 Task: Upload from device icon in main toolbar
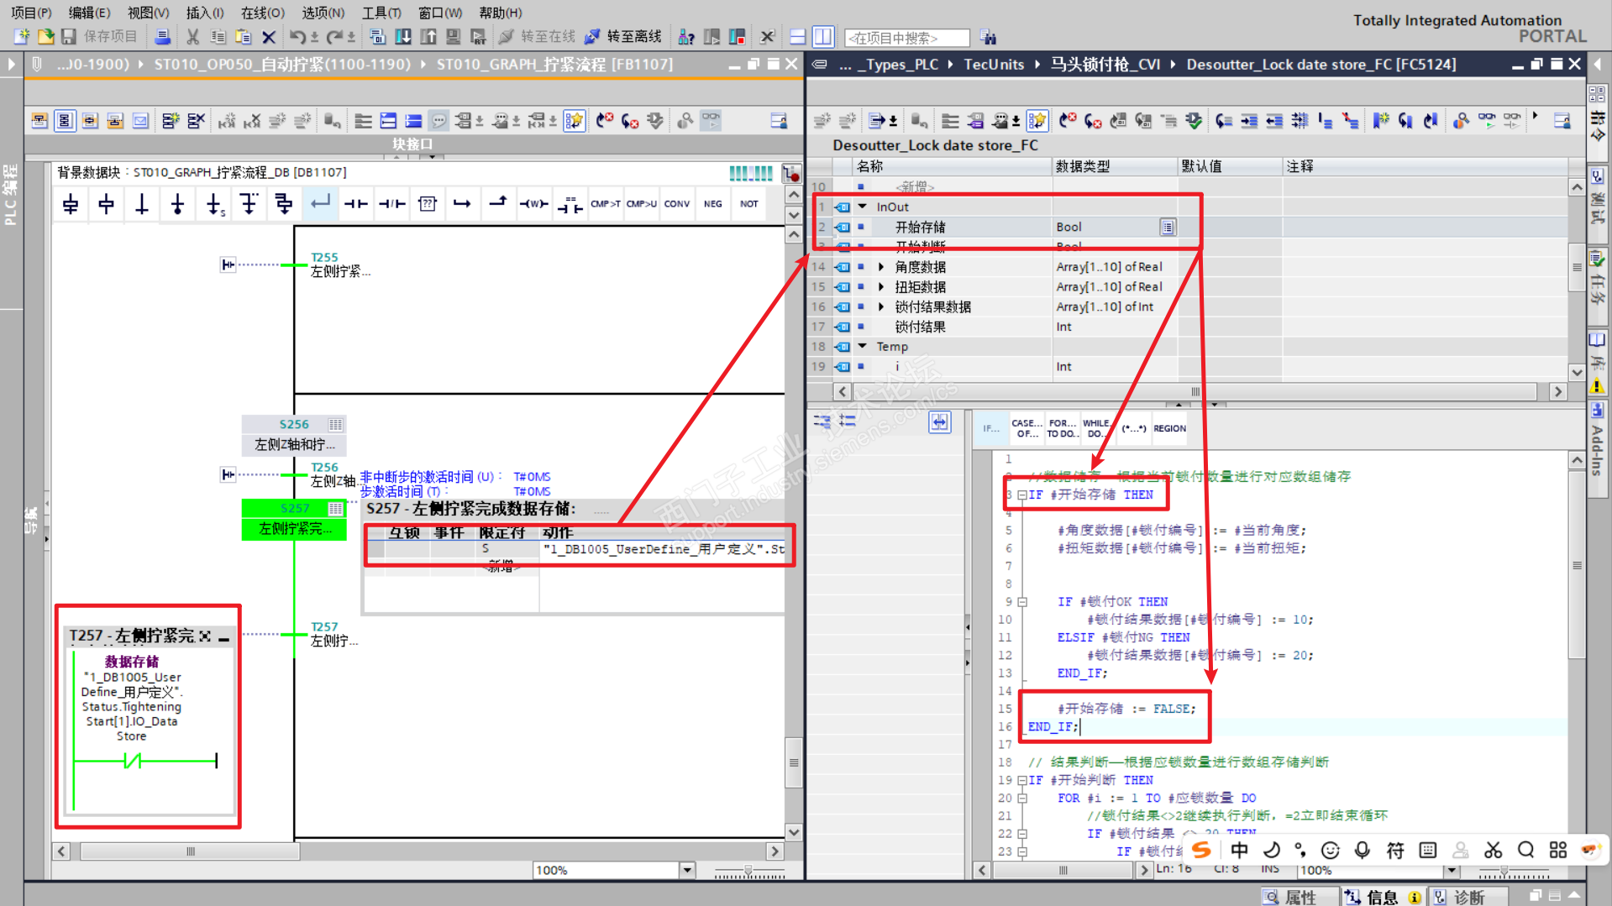pyautogui.click(x=428, y=37)
